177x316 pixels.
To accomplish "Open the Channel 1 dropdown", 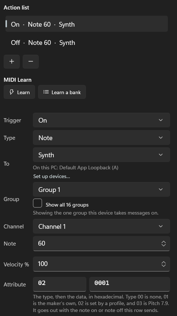I will click(x=101, y=226).
